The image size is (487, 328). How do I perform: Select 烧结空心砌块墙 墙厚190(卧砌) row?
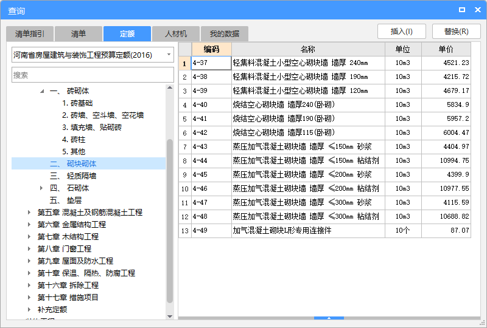(308, 118)
